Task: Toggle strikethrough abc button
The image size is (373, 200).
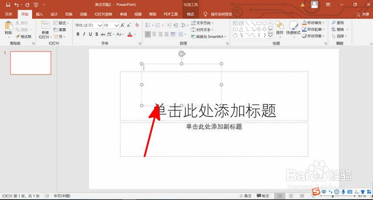Action: point(103,34)
